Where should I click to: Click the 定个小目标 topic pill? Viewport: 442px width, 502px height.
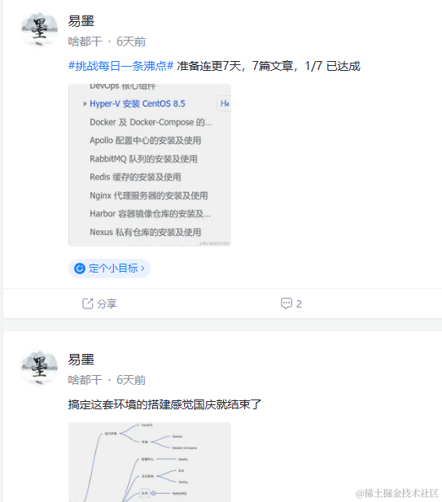(109, 268)
